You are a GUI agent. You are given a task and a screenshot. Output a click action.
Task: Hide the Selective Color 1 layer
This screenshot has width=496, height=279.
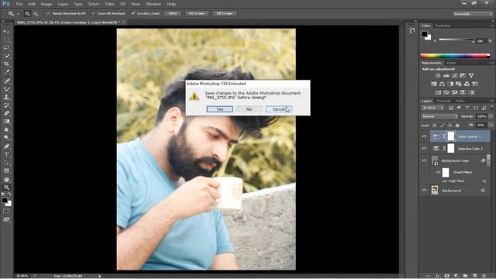(x=425, y=148)
